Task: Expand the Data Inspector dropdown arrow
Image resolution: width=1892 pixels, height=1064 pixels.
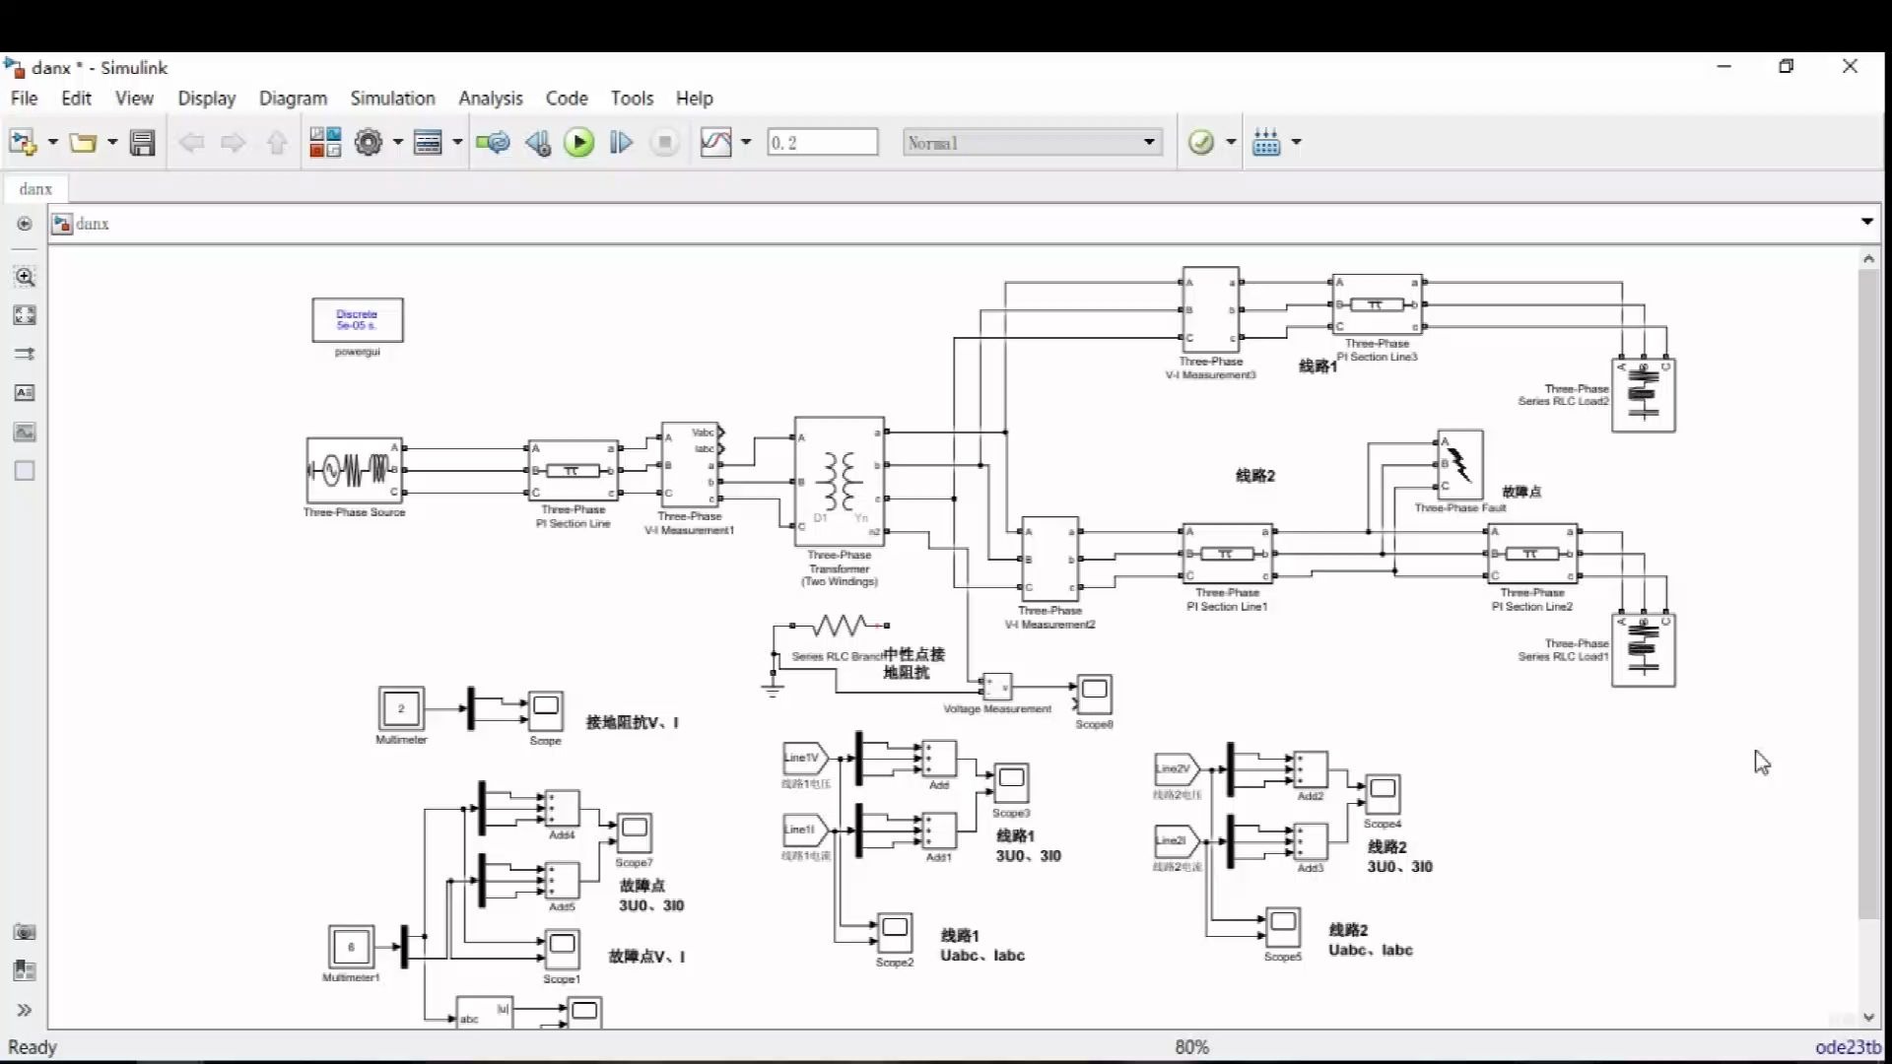Action: point(746,143)
